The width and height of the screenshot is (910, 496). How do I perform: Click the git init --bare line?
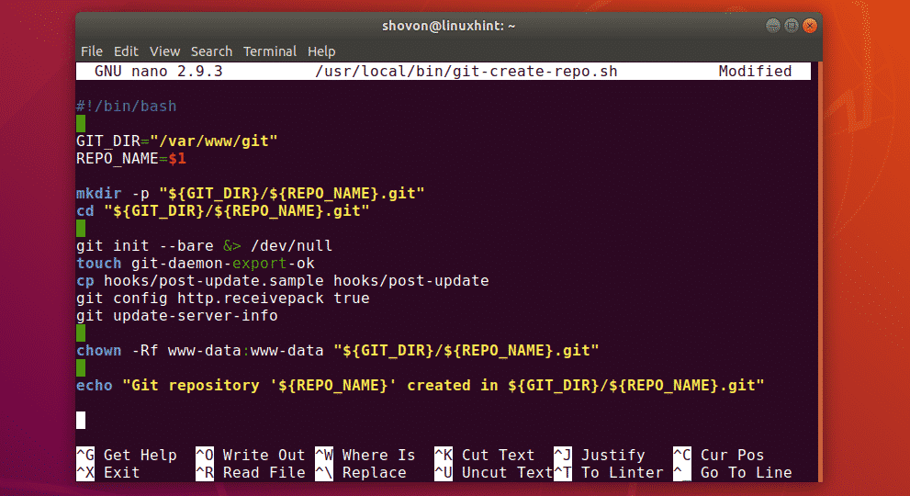click(204, 245)
